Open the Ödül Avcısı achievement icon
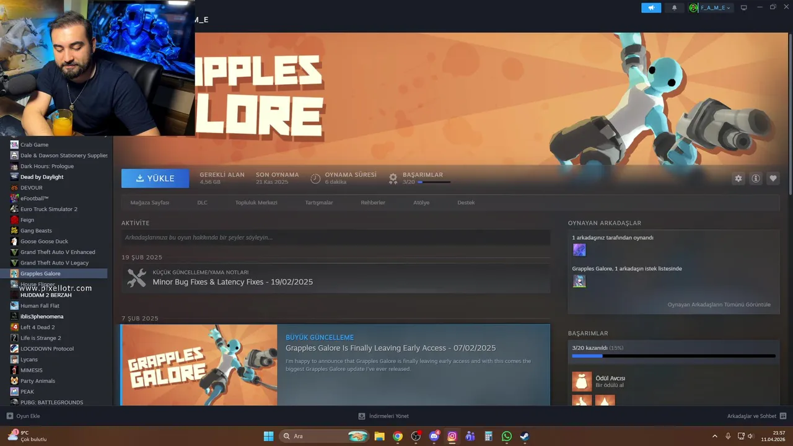 (x=582, y=382)
